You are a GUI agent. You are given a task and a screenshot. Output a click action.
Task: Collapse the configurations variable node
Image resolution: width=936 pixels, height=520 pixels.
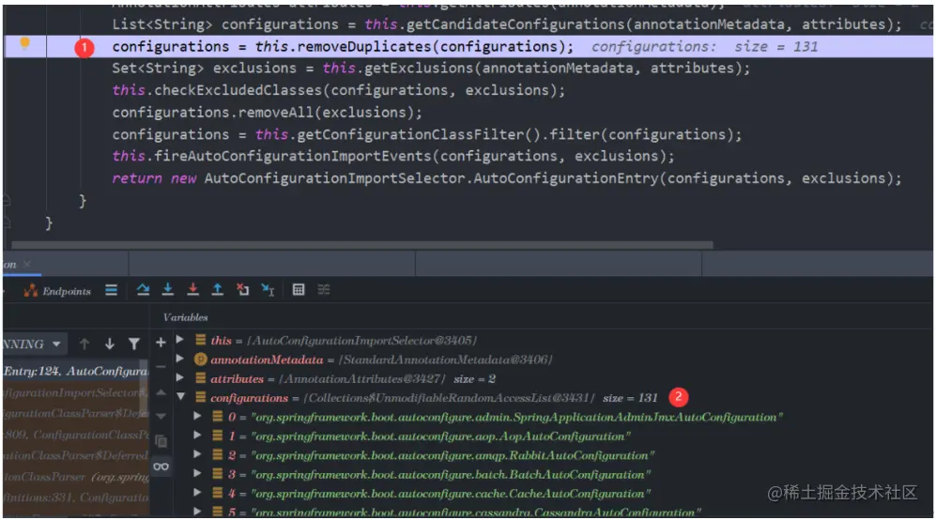coord(180,397)
